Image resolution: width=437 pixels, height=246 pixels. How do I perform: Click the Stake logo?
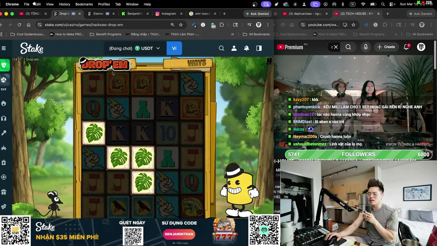[32, 48]
